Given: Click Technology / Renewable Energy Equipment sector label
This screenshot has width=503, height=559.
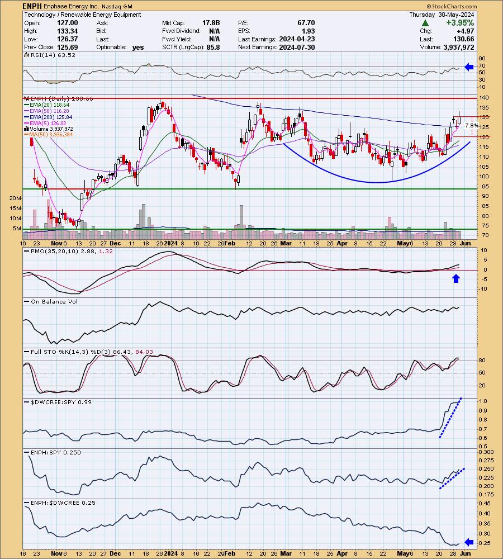Looking at the screenshot, I should (83, 15).
